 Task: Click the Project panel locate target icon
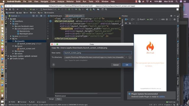click(33, 16)
